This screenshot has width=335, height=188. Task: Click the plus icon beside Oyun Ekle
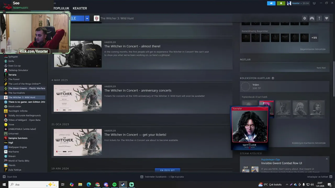[x=4, y=177]
